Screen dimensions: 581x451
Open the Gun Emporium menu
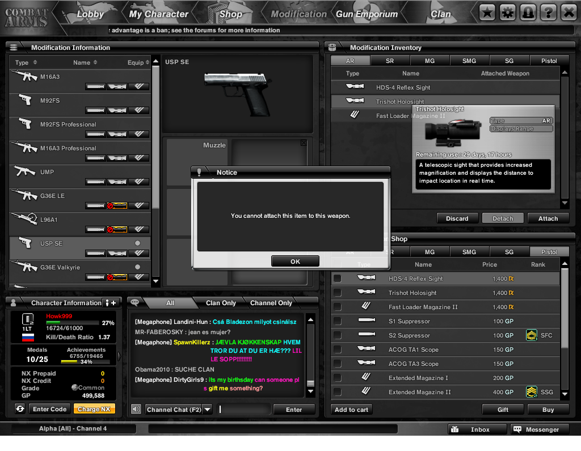tap(367, 14)
